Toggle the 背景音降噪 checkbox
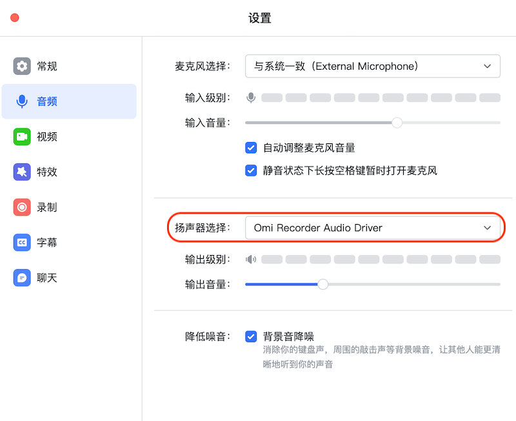 (x=251, y=336)
